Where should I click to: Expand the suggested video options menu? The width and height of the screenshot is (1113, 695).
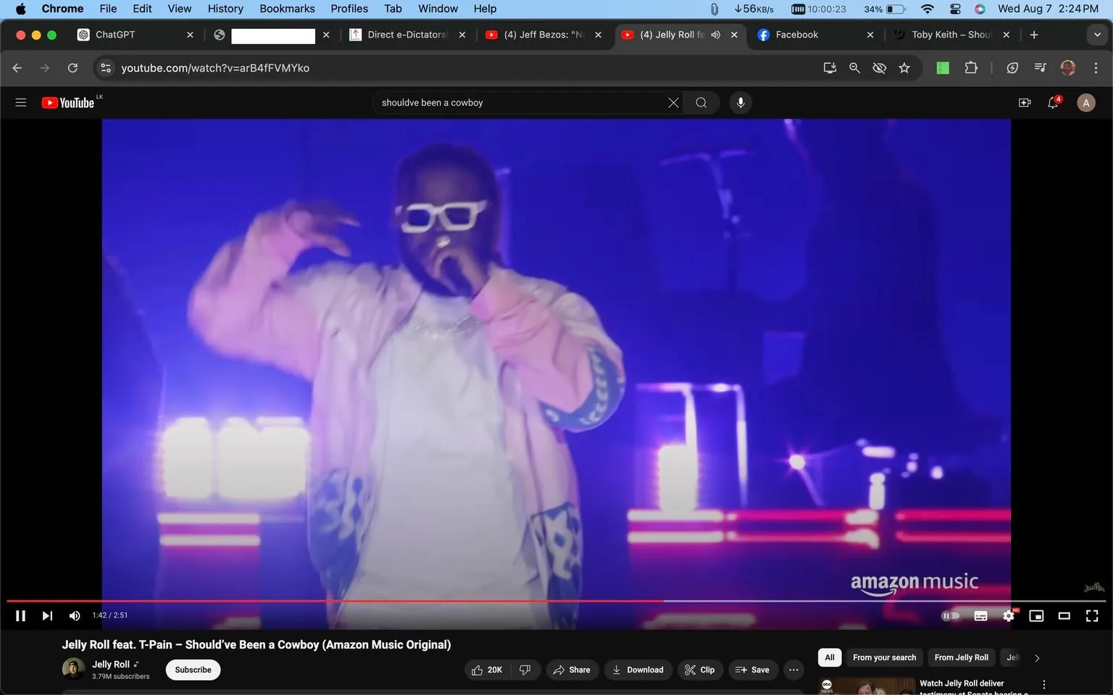coord(1043,683)
